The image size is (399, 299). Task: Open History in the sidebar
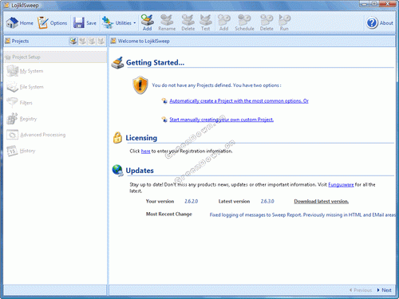pos(21,151)
